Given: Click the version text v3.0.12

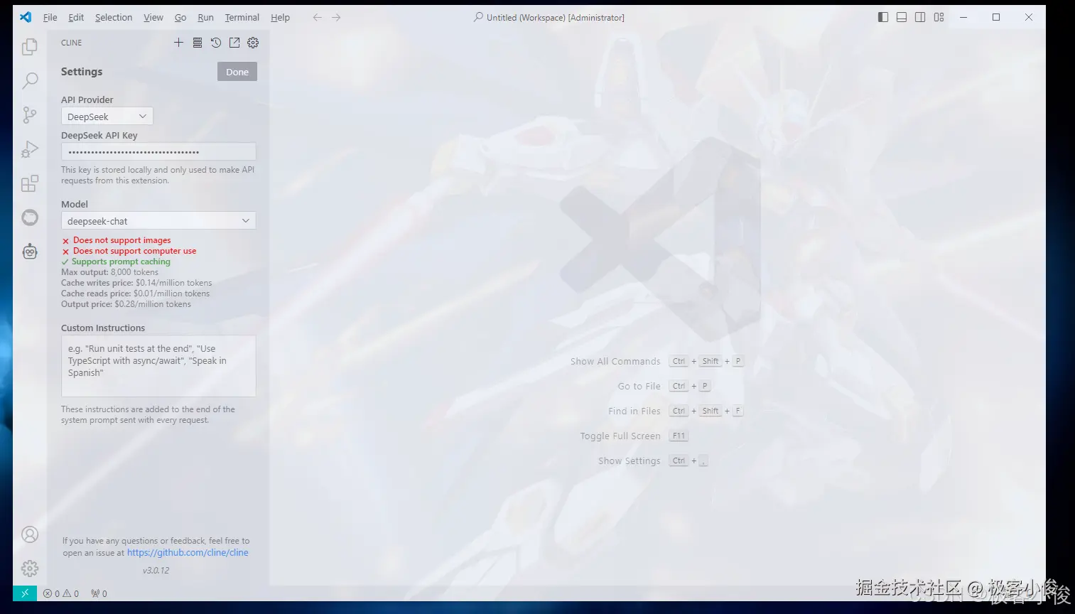Looking at the screenshot, I should pyautogui.click(x=156, y=570).
